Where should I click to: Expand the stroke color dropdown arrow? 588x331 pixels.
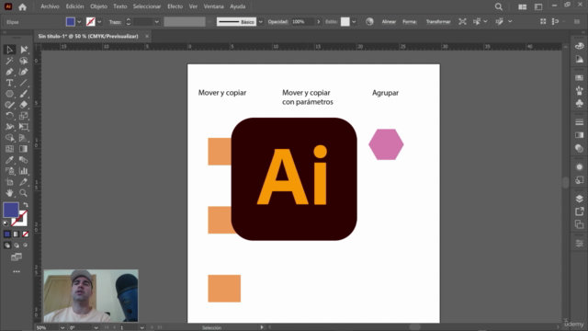click(x=99, y=22)
